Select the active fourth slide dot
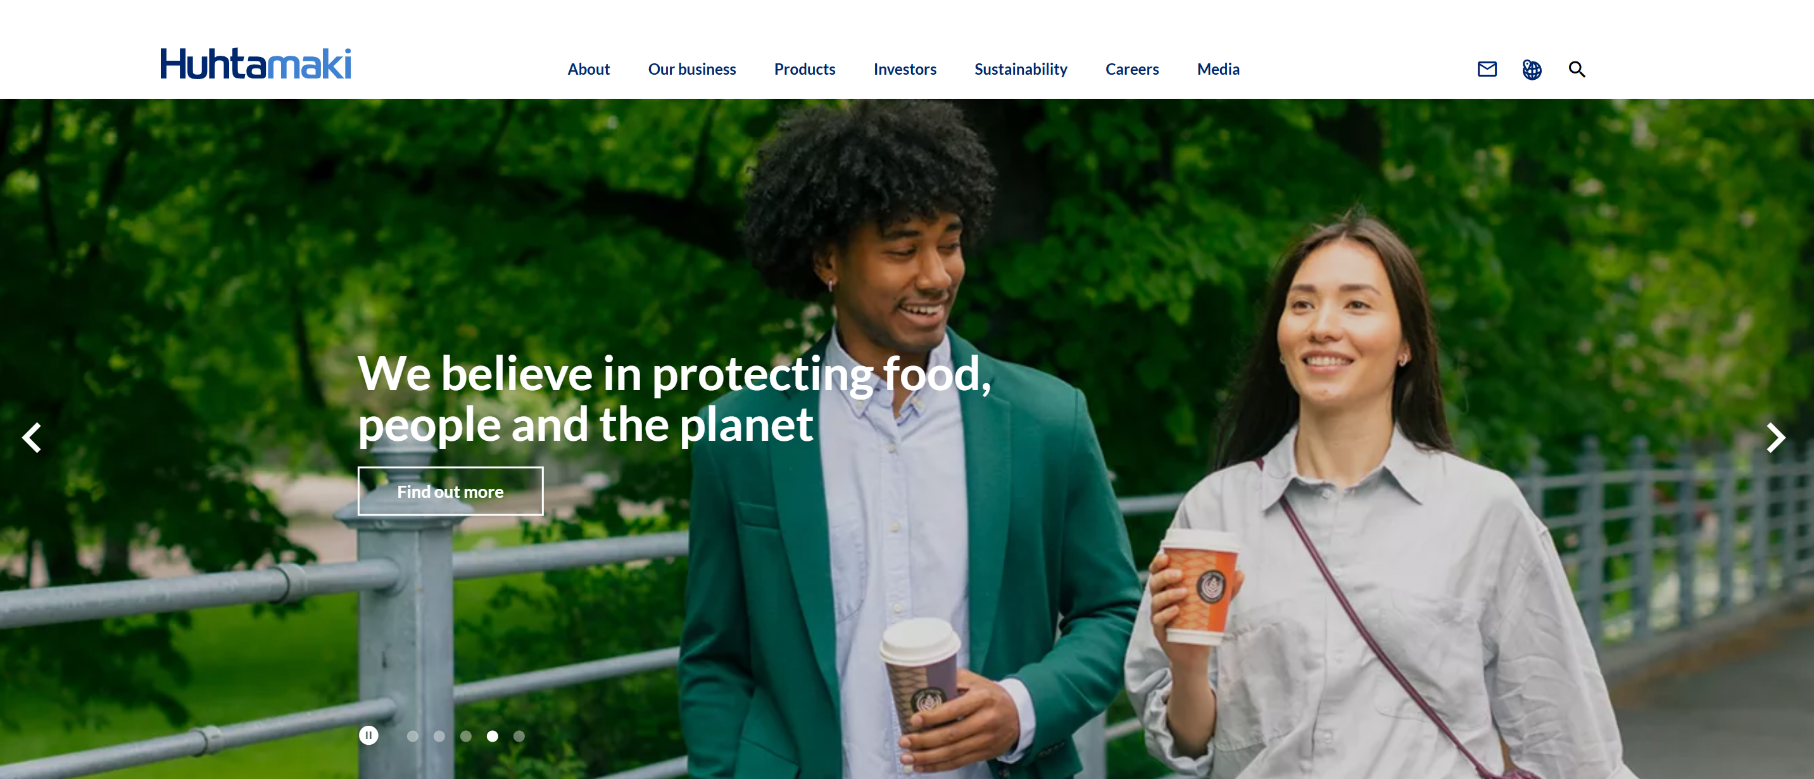Screen dimensions: 1814x779 [x=493, y=736]
